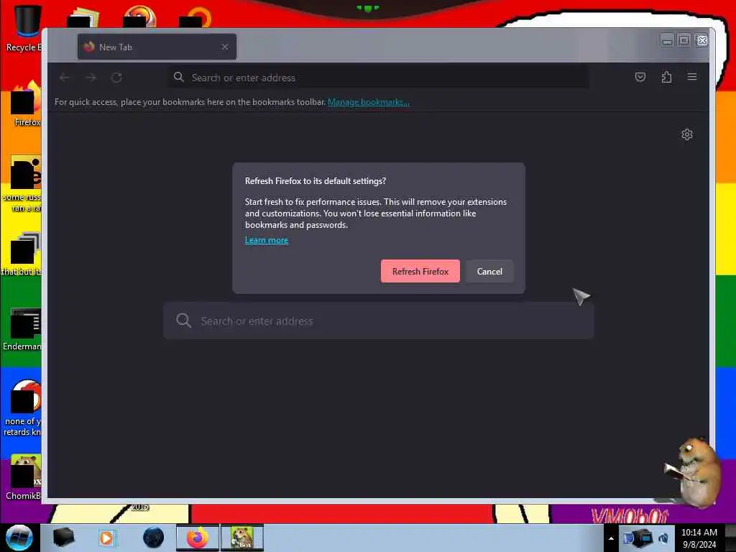The image size is (736, 552).
Task: Go forward with the forward arrow
Action: [x=91, y=78]
